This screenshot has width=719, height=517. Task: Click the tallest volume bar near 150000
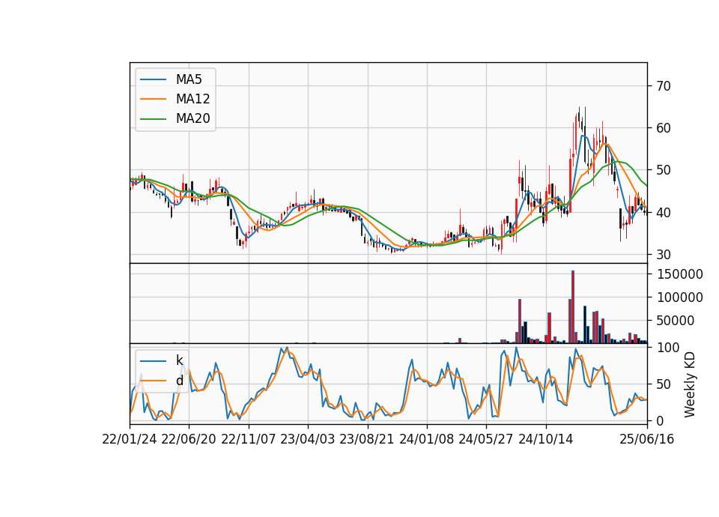coord(573,307)
